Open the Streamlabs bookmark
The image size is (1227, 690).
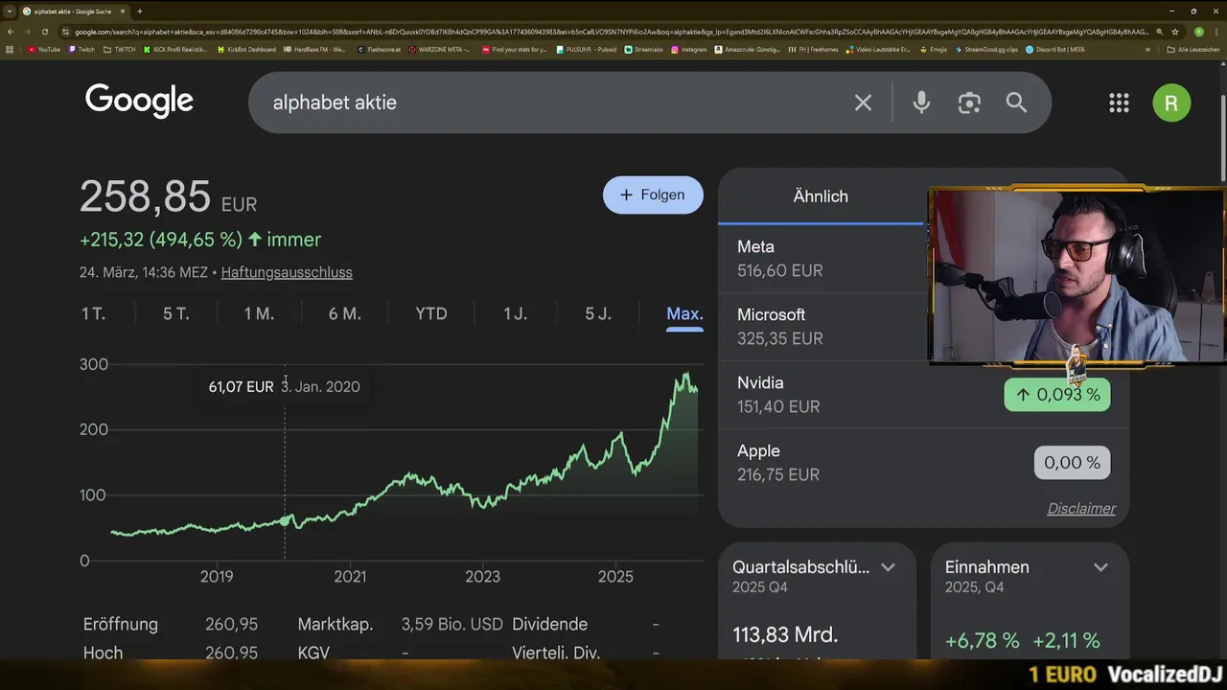642,49
